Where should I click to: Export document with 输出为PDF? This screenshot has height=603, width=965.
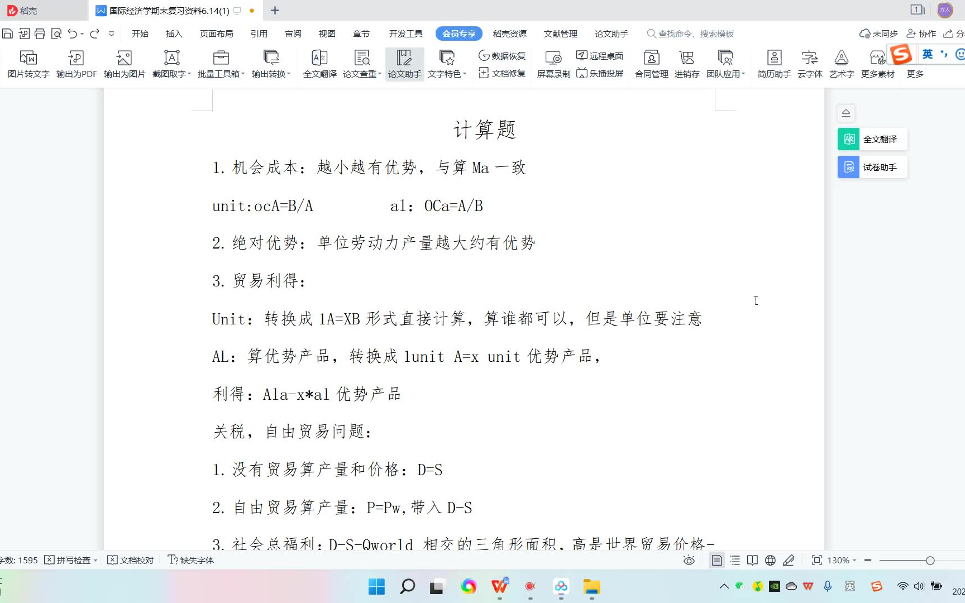pos(77,64)
